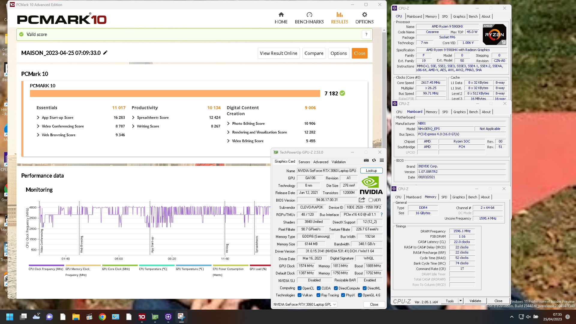Click the GPU Core Clock green legend swatch

tap(120, 265)
